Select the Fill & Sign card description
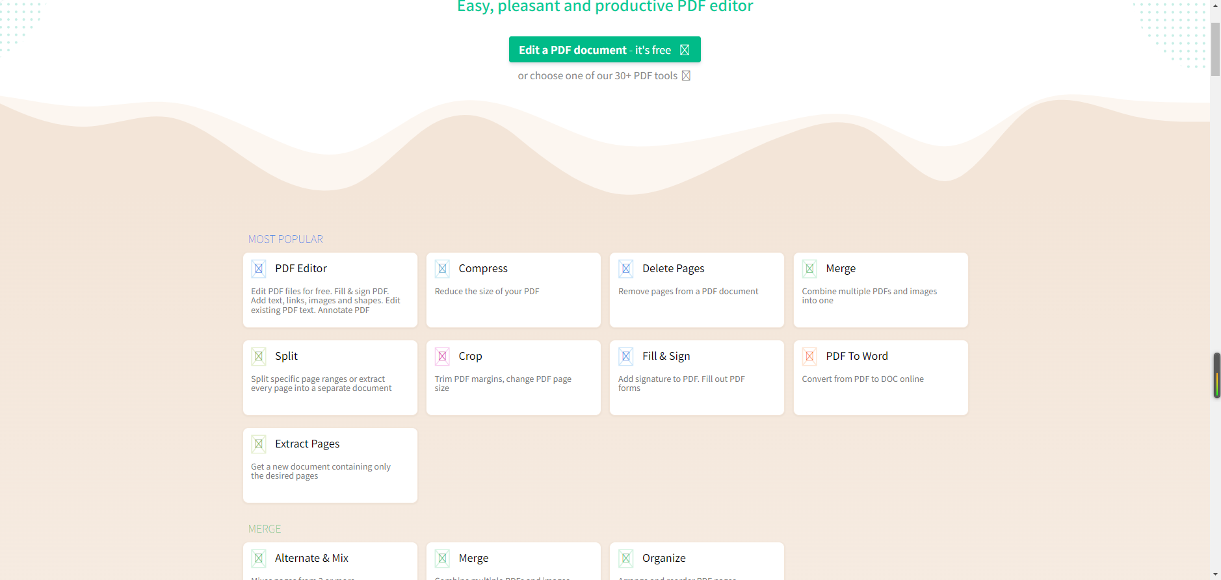This screenshot has height=580, width=1221. pos(681,384)
